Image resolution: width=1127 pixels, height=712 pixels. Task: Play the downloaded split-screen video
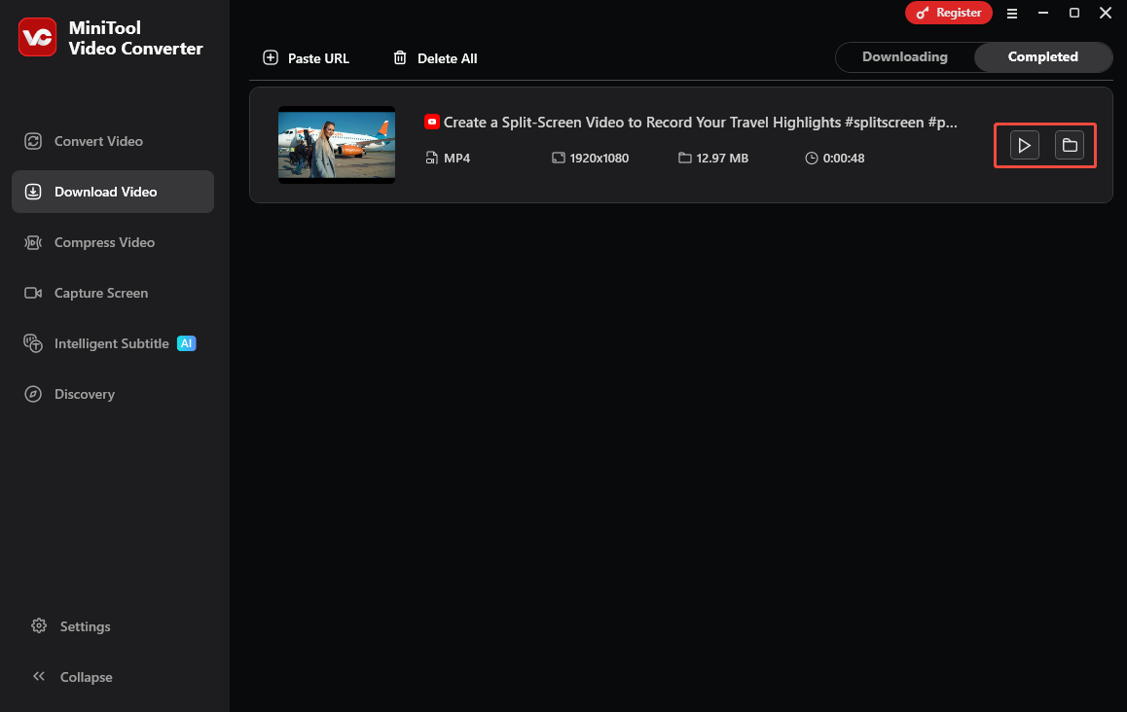(x=1023, y=144)
